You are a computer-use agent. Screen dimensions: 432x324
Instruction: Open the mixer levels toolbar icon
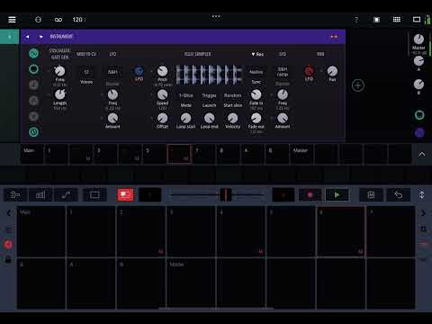(40, 195)
